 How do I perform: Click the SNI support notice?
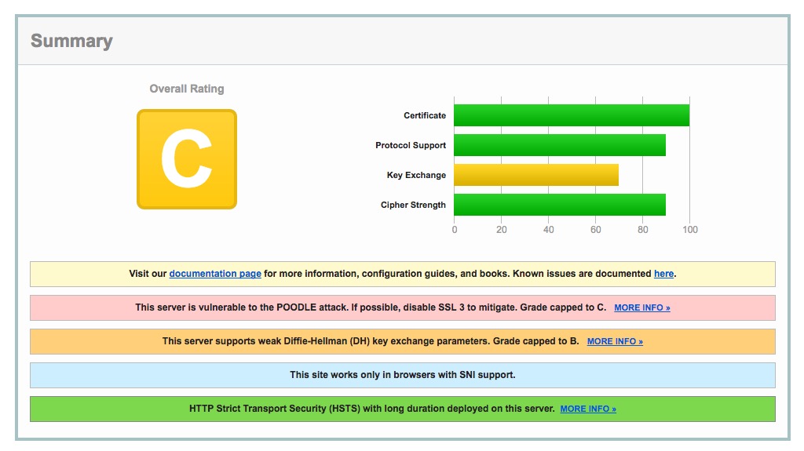(403, 375)
